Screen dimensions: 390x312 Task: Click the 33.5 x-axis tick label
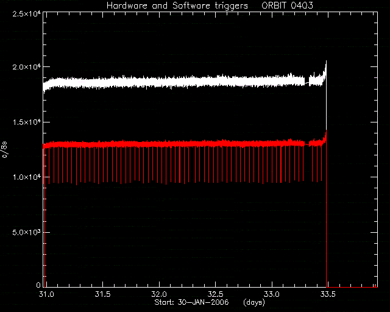click(328, 294)
